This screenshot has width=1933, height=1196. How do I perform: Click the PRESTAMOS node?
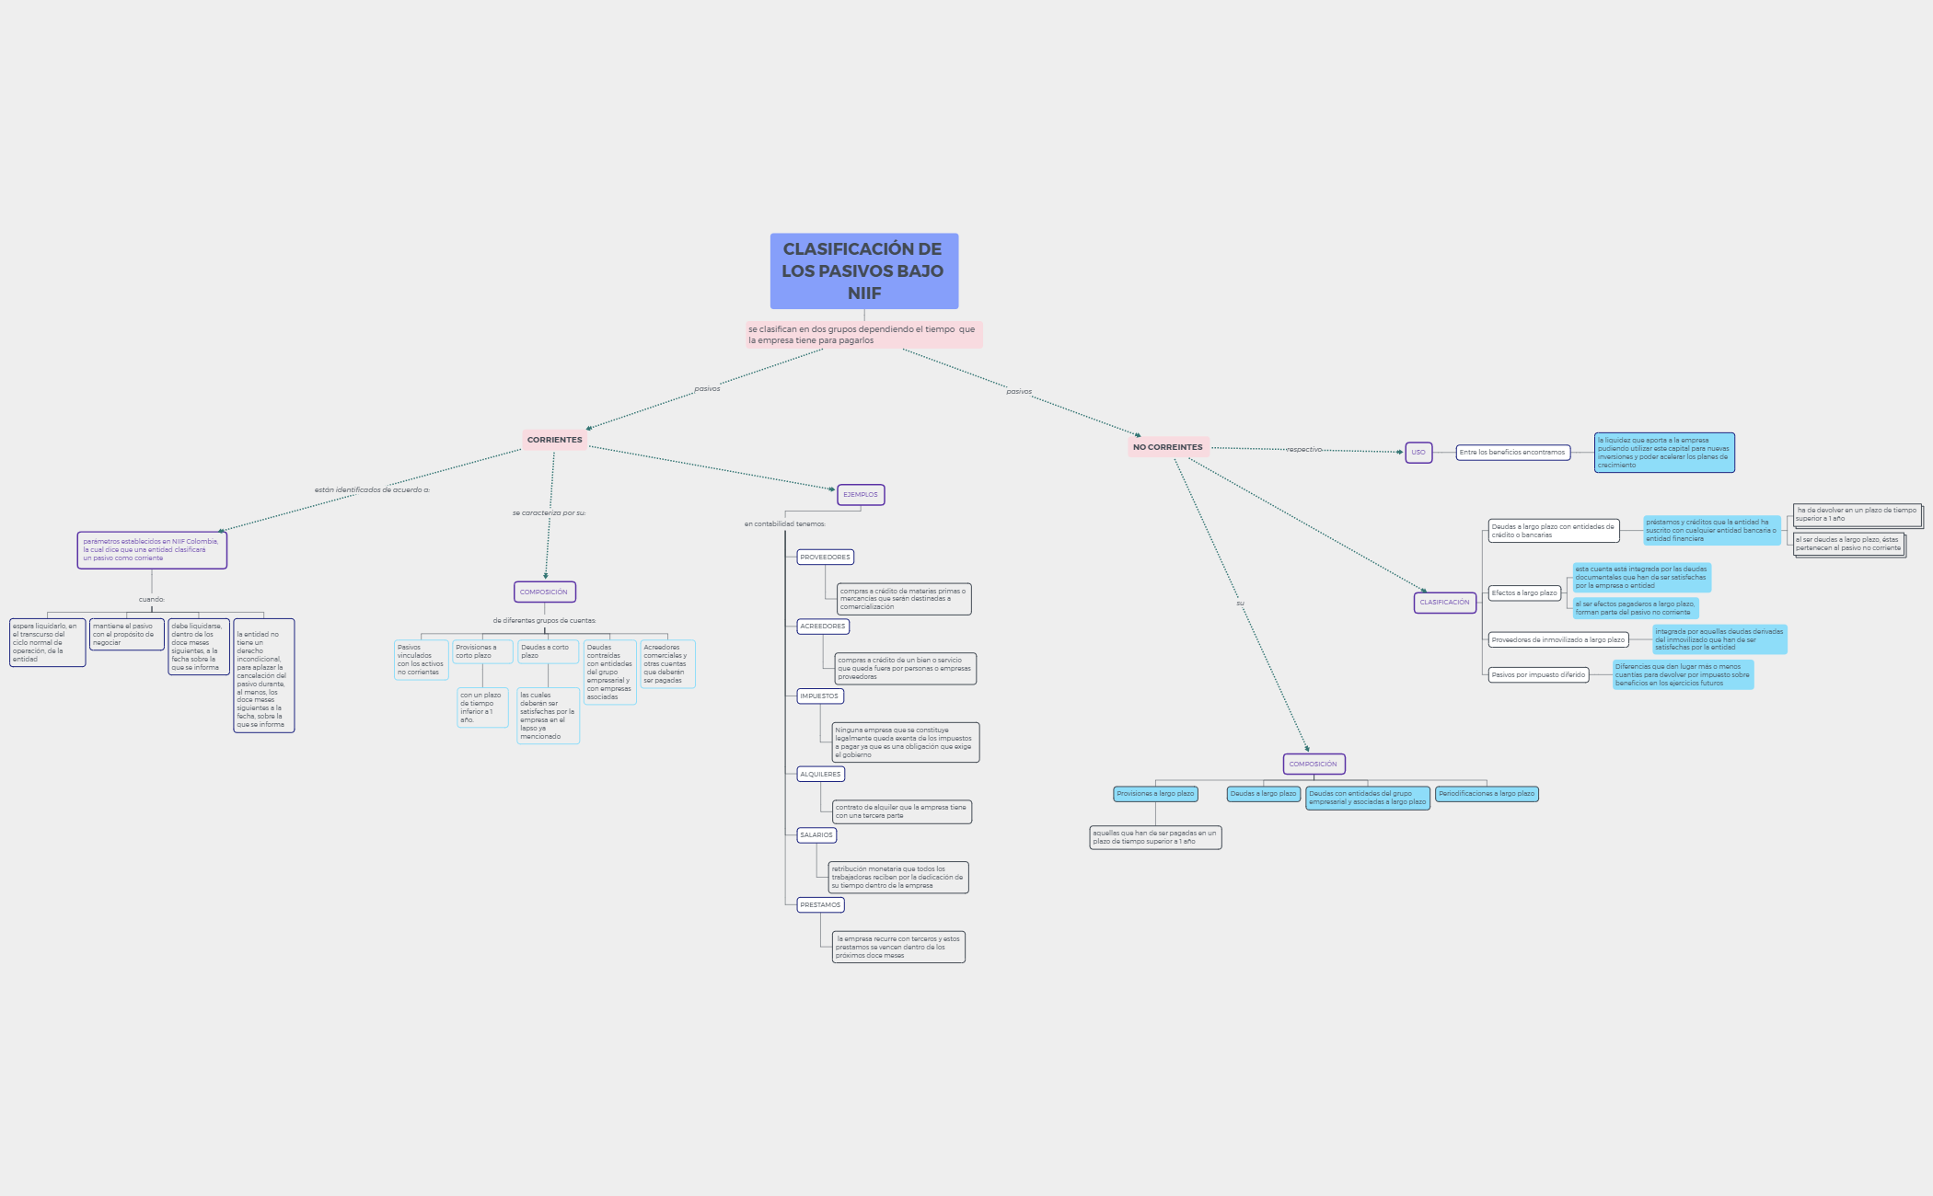[818, 904]
